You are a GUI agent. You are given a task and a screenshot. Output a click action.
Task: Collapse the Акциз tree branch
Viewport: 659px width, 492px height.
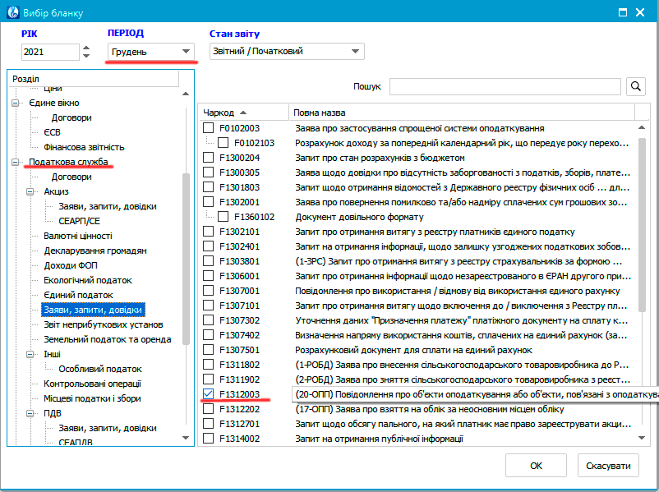tap(30, 191)
